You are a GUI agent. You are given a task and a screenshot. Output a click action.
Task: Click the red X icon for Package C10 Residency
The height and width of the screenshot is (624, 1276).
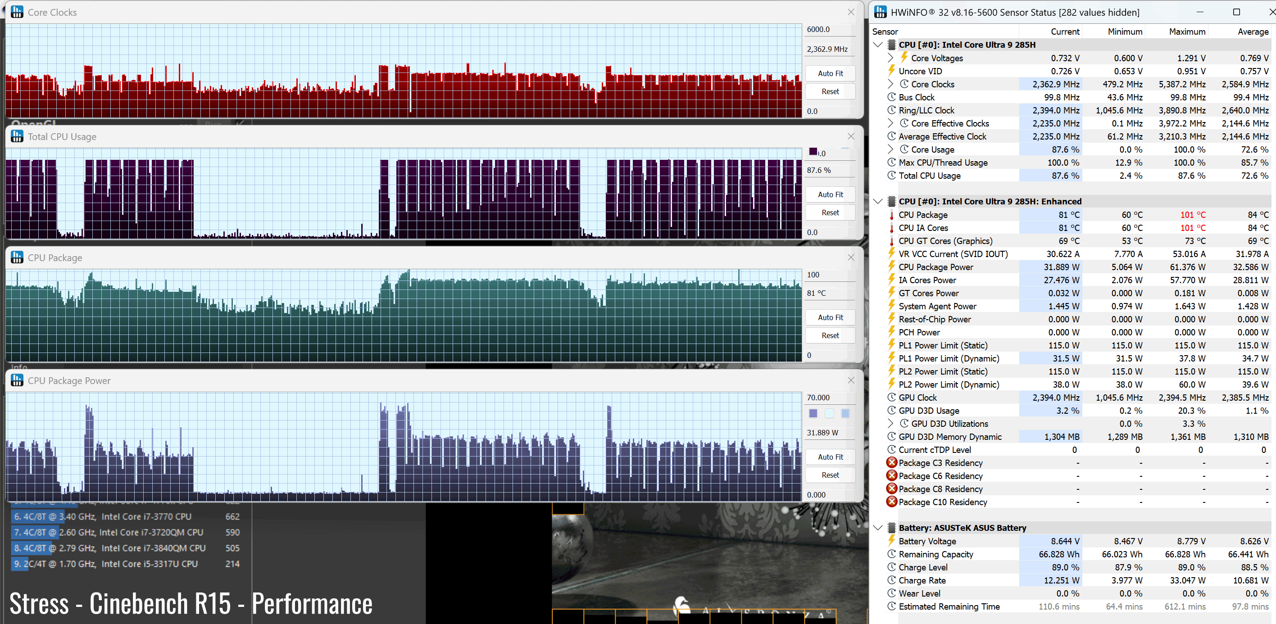tap(892, 501)
